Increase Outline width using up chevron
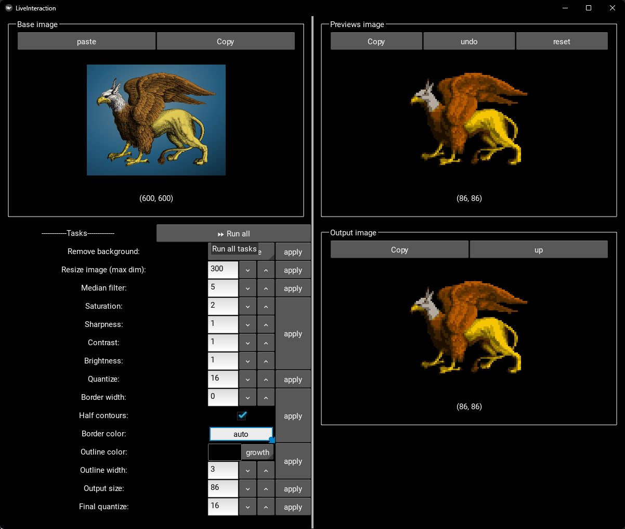Screen dimensions: 625x529 (266, 471)
